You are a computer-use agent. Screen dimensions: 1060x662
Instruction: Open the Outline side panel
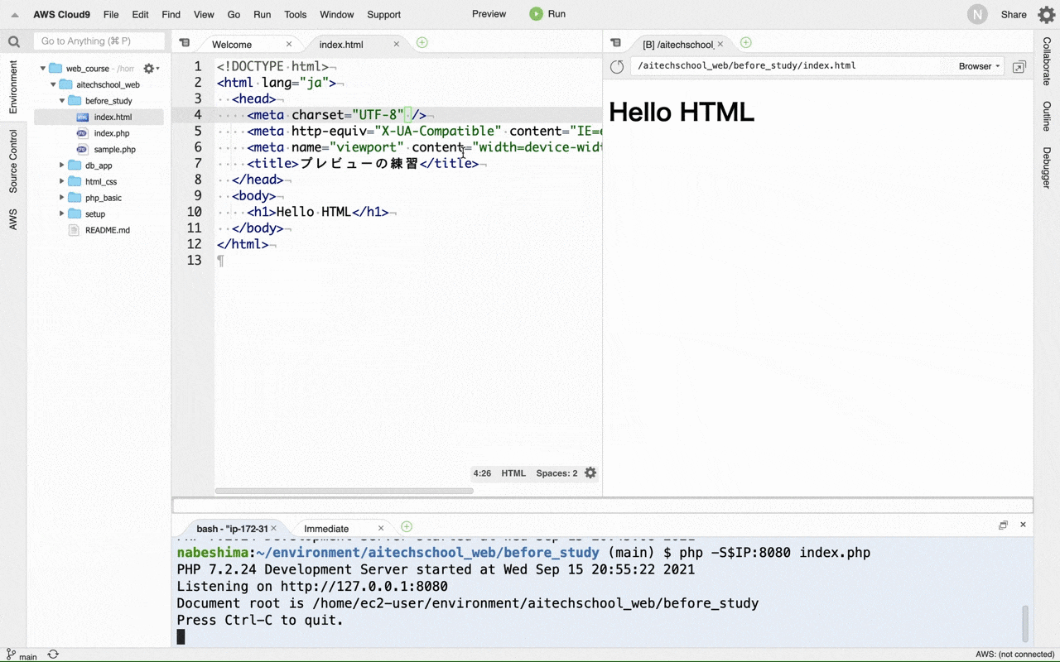pyautogui.click(x=1047, y=117)
